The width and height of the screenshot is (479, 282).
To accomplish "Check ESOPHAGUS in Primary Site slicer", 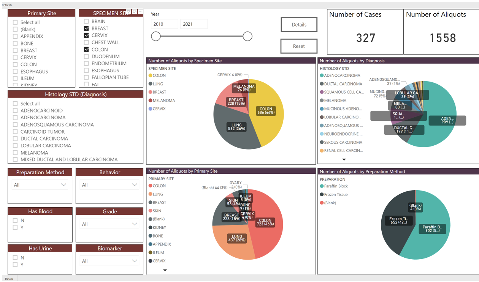I will pyautogui.click(x=15, y=71).
